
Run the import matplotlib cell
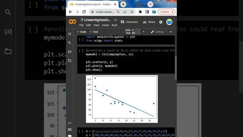click(x=81, y=40)
